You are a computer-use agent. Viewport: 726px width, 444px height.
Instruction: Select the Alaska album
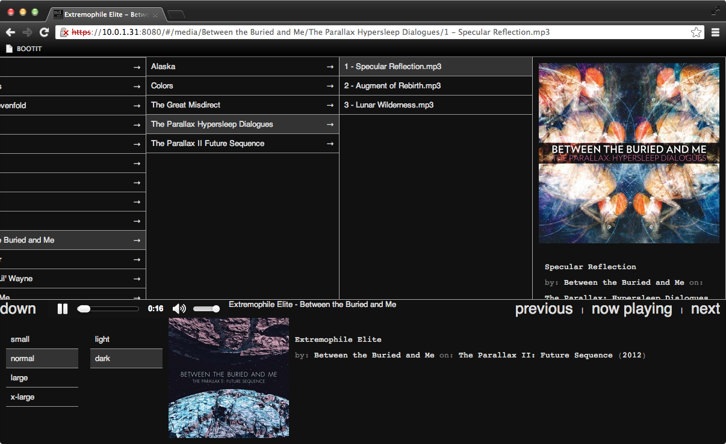pos(242,67)
